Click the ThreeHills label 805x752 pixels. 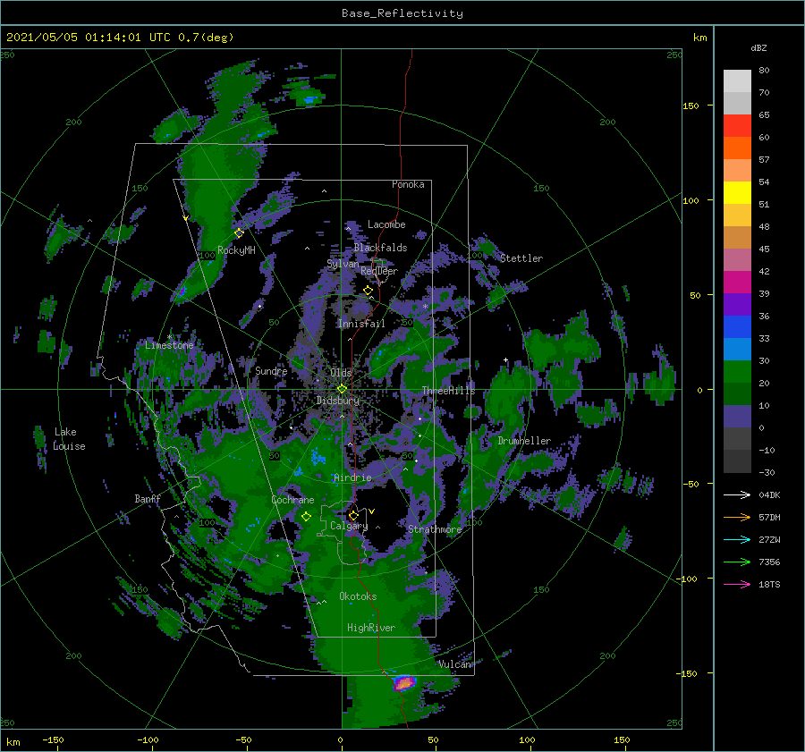tap(448, 391)
